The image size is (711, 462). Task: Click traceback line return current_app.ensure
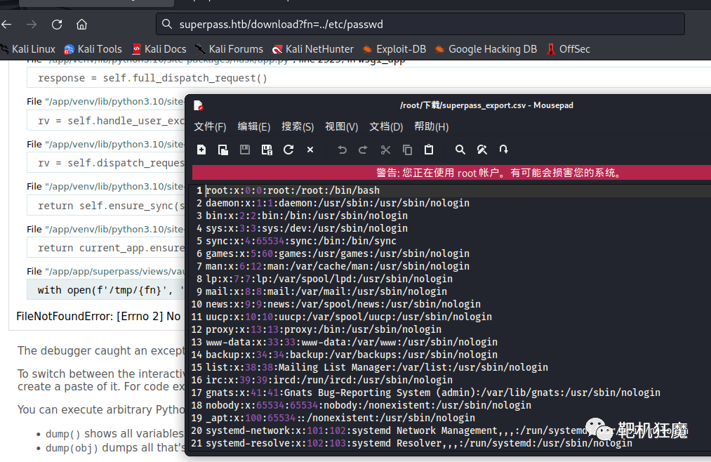click(111, 248)
